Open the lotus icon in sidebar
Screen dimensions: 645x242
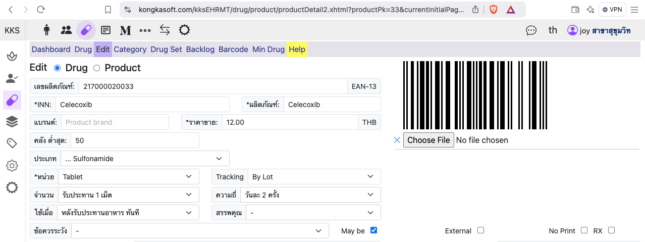[12, 56]
